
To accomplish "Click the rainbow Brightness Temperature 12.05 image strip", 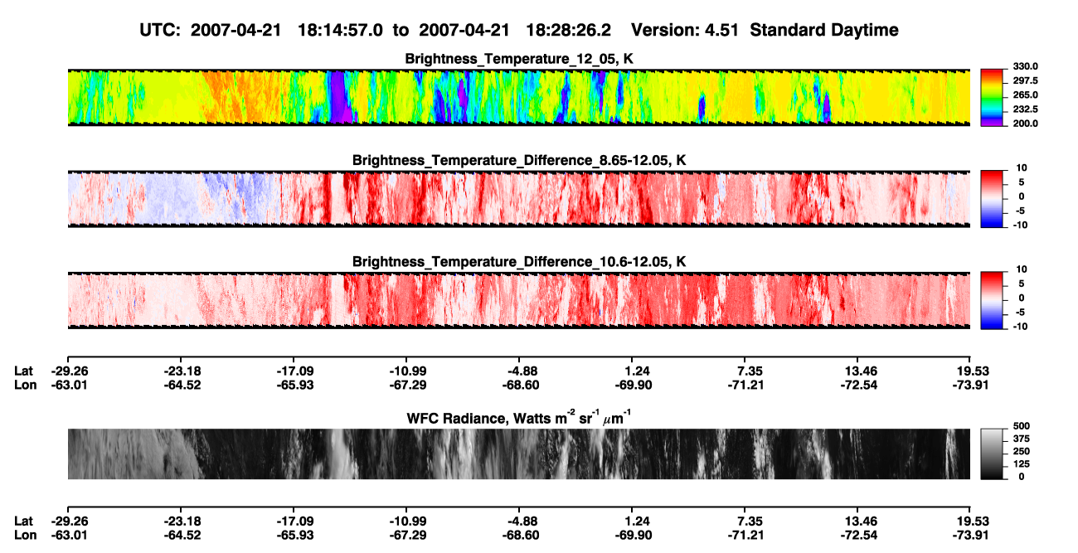I will pyautogui.click(x=518, y=97).
